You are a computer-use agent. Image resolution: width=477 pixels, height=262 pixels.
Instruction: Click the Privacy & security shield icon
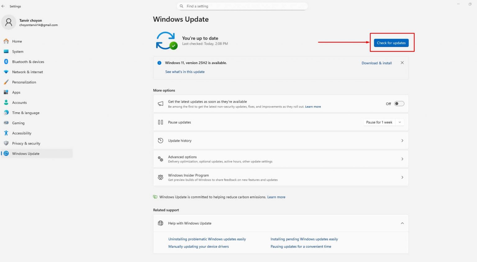(6, 143)
